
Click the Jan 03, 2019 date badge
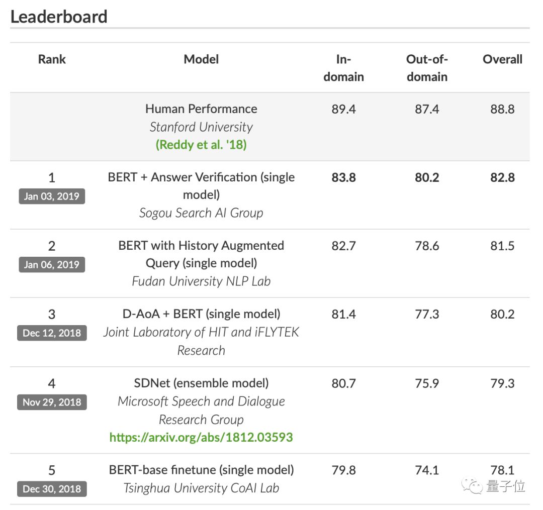(52, 196)
